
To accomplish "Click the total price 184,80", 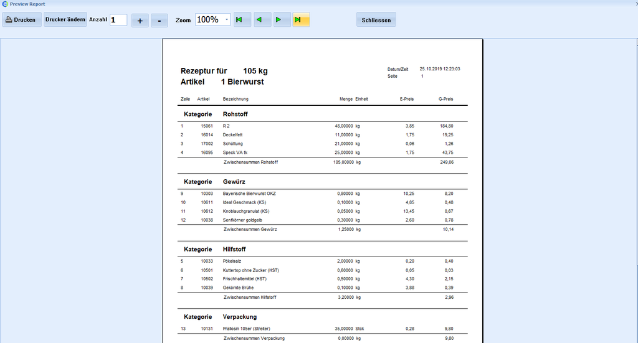I will (x=447, y=126).
